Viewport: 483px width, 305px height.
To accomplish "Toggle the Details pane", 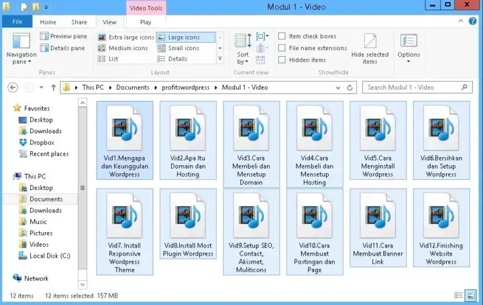I will click(62, 48).
